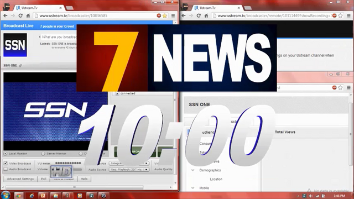Click the left window horizontal scrollbar

coord(75,187)
